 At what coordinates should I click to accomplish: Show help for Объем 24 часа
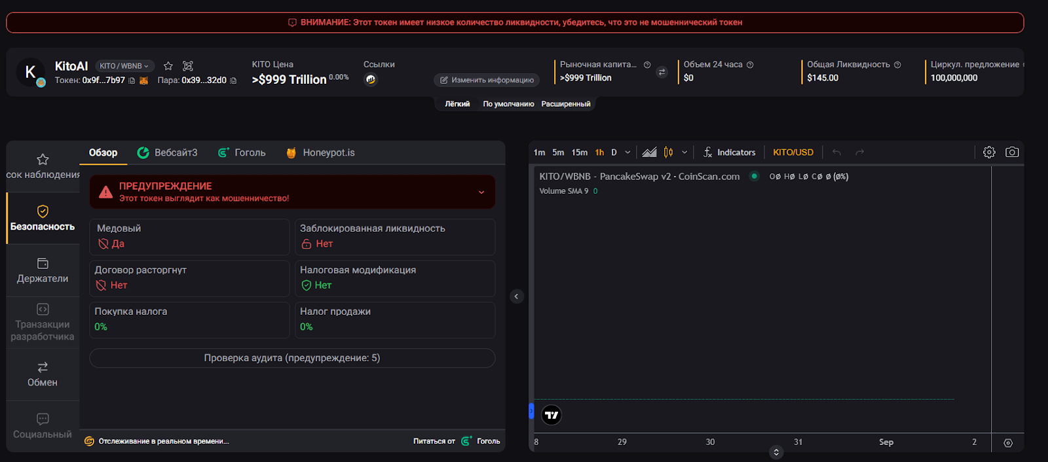tap(750, 65)
